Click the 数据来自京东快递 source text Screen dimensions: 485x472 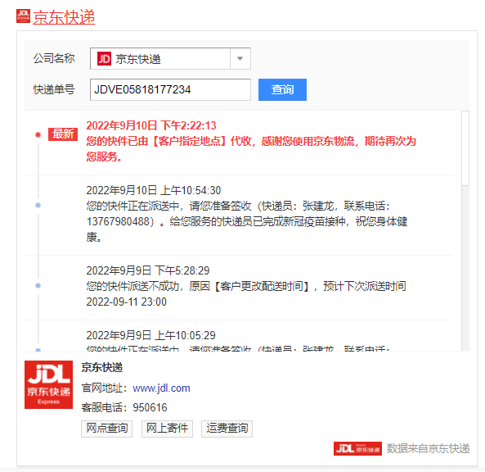point(428,448)
